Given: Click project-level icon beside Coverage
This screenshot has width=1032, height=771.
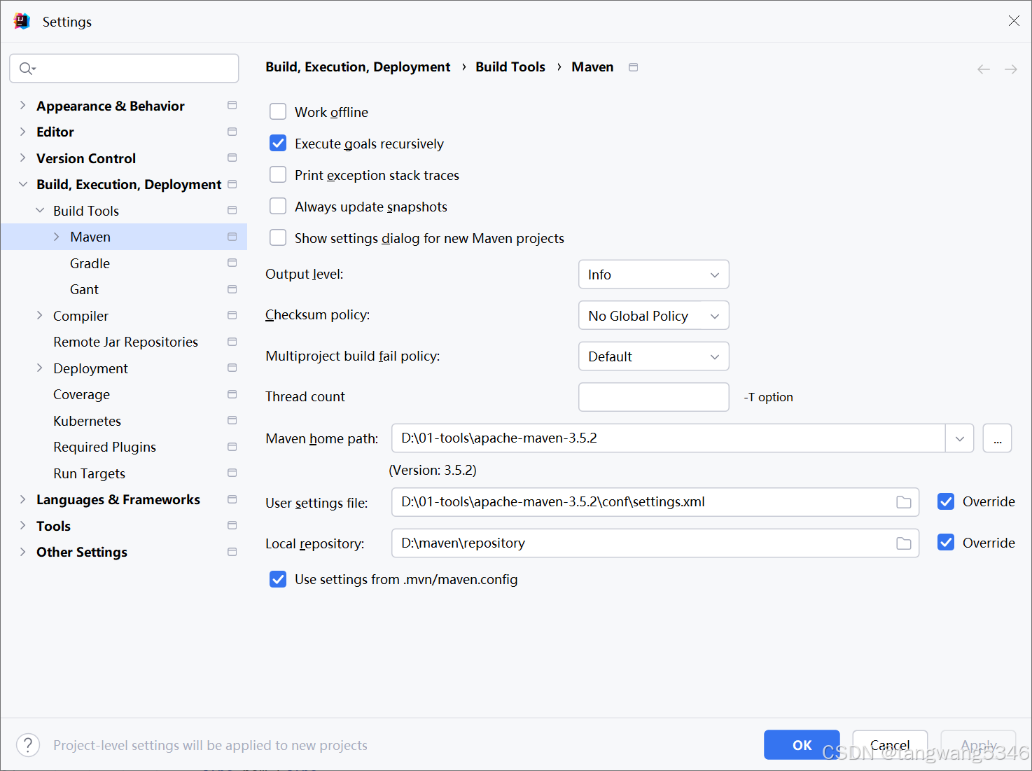Looking at the screenshot, I should 232,394.
